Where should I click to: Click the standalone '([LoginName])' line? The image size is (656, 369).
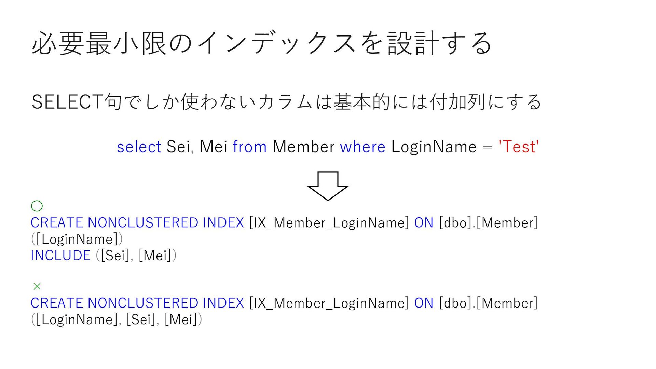[x=77, y=239]
